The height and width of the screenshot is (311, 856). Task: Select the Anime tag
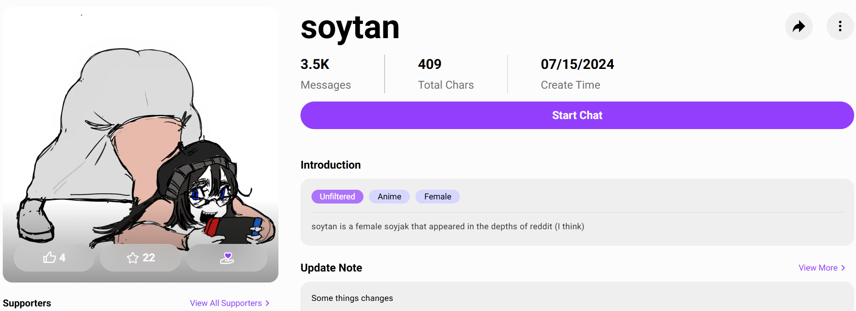389,197
